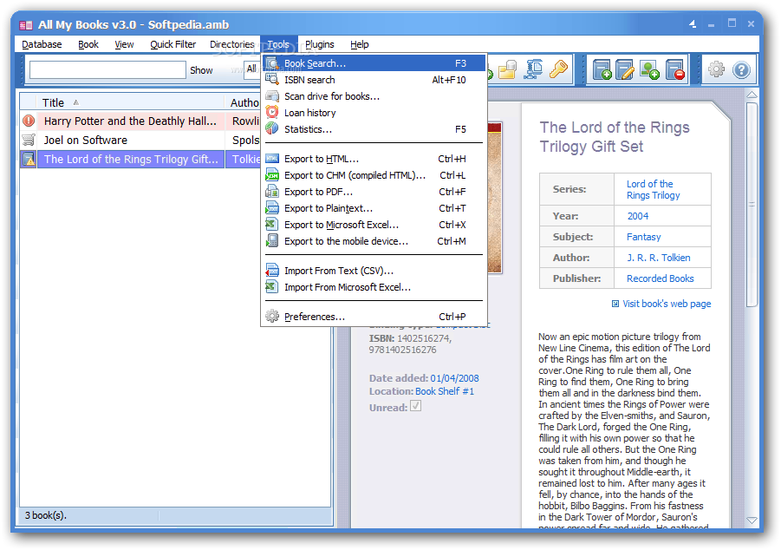Click the Export to Plaintext icon
Viewport: 781px width, 550px height.
pos(272,208)
